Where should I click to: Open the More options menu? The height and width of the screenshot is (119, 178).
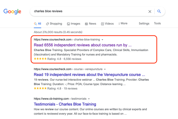point(123,23)
